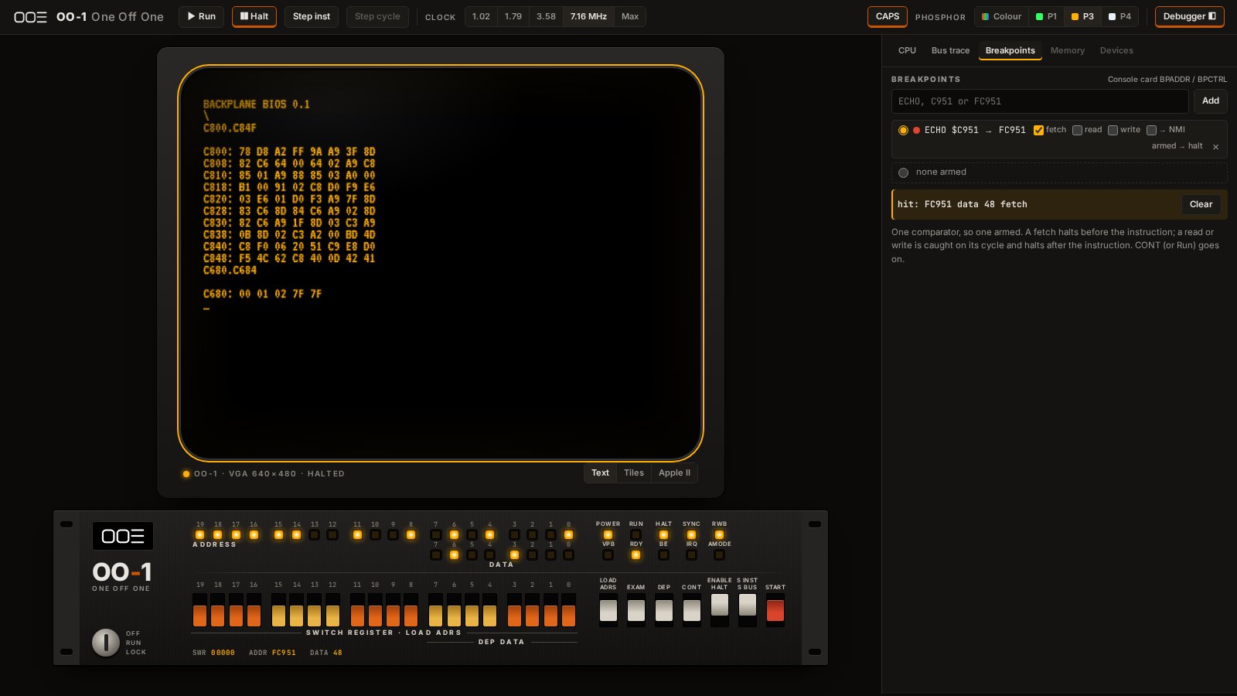Viewport: 1237px width, 696px height.
Task: Choose the Max clock speed
Action: tap(630, 16)
